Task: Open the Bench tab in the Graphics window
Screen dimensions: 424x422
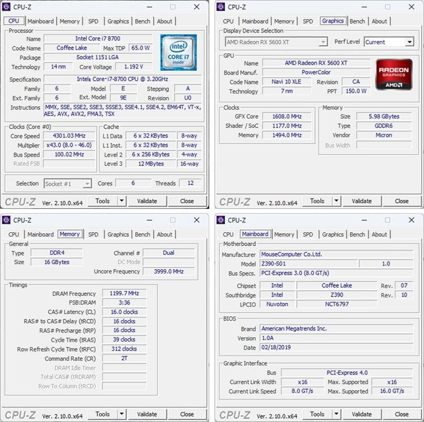Action: 357,21
